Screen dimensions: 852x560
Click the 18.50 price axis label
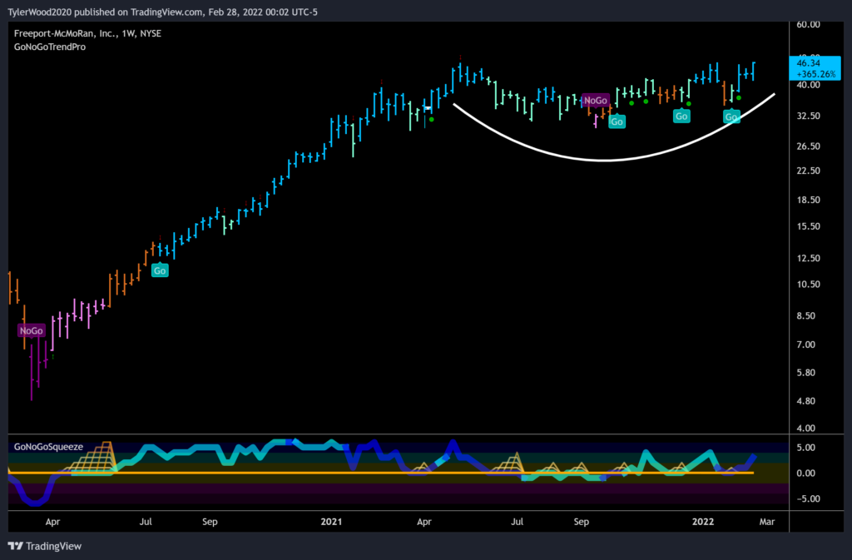tap(808, 200)
